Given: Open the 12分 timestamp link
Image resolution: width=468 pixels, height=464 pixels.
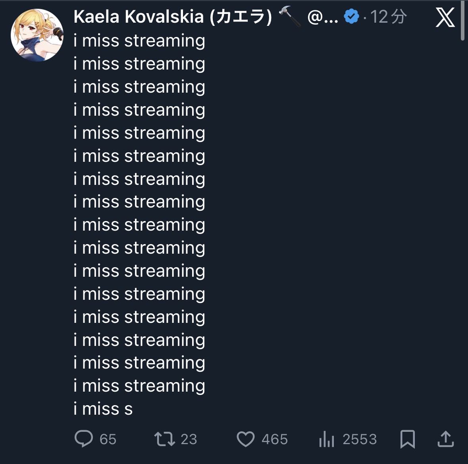Looking at the screenshot, I should click(388, 17).
